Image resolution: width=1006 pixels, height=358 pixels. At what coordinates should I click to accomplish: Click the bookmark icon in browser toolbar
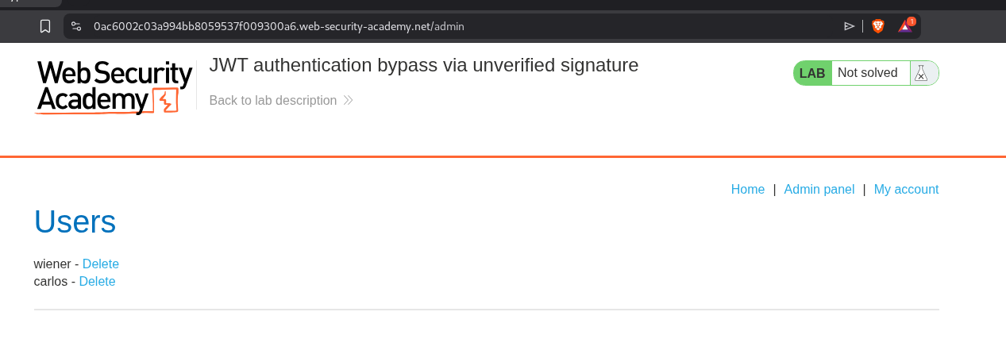[45, 26]
